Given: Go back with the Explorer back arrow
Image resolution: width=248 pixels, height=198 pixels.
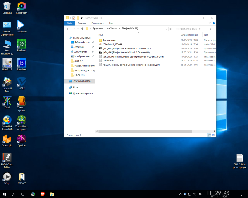Looking at the screenshot, I should 68,29.
